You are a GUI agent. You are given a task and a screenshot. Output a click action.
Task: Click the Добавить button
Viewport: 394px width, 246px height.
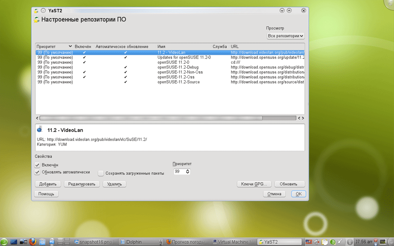tap(48, 184)
